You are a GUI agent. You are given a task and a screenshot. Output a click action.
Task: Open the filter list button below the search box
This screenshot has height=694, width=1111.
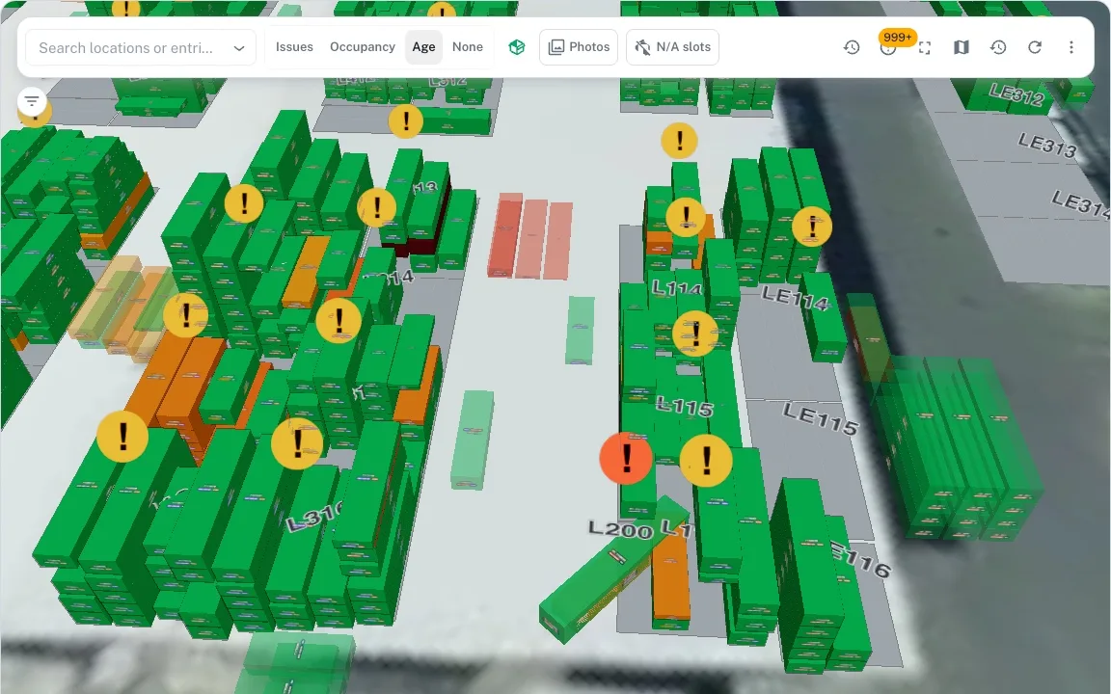coord(32,101)
